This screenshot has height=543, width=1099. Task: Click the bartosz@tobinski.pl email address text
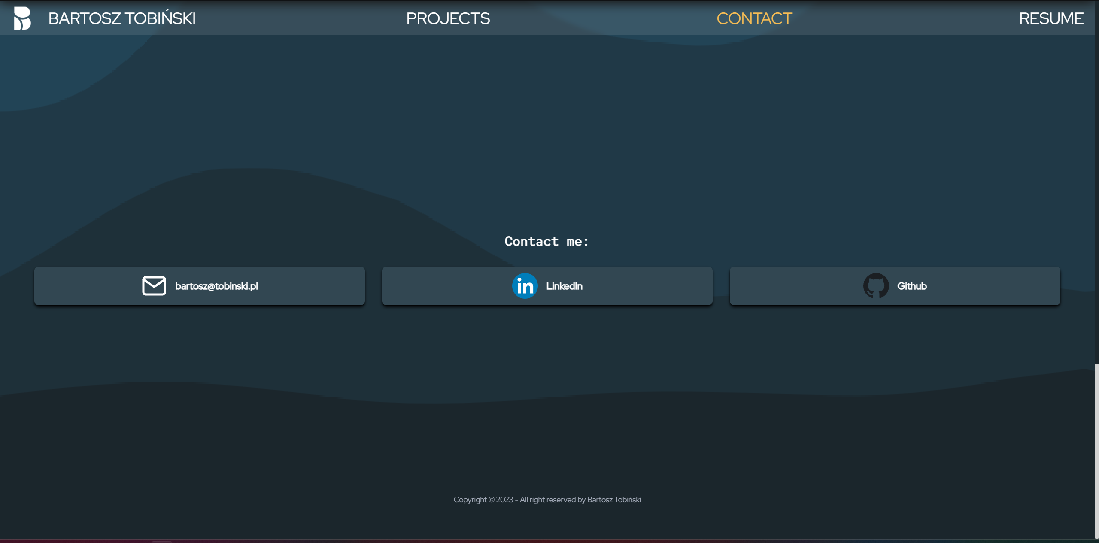[216, 286]
